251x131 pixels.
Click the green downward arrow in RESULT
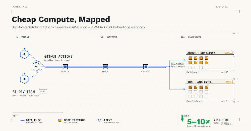click(182, 119)
